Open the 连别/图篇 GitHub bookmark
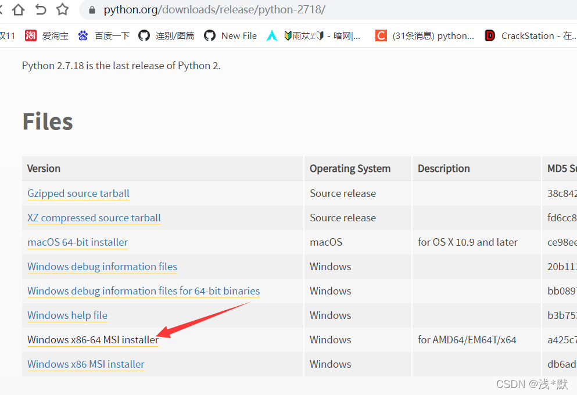 [166, 36]
